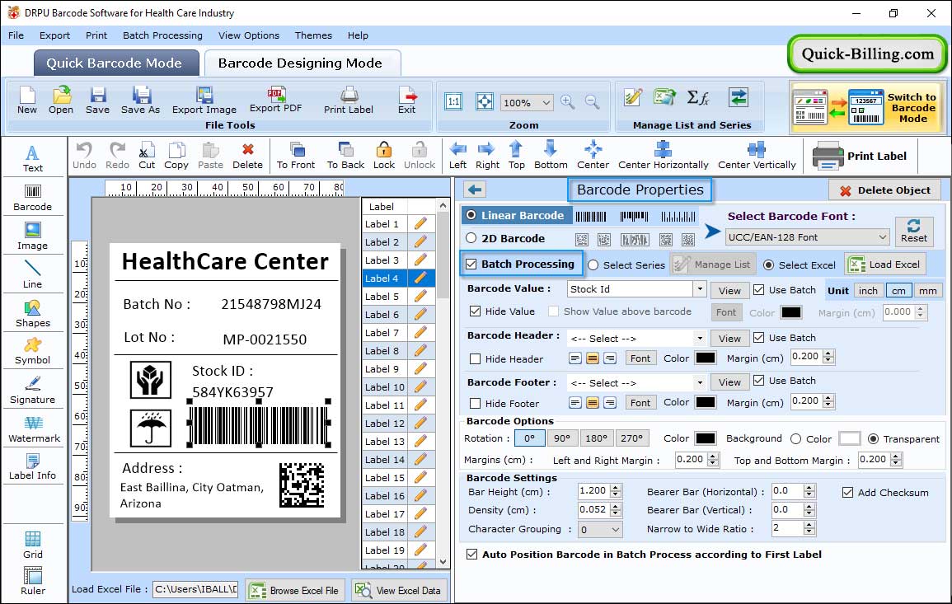The image size is (952, 604).
Task: Align object Center Vertically
Action: [x=757, y=156]
